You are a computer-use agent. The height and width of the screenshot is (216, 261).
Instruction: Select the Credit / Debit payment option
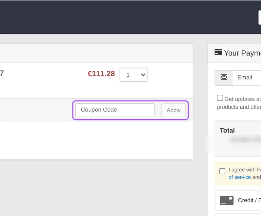pos(238,200)
